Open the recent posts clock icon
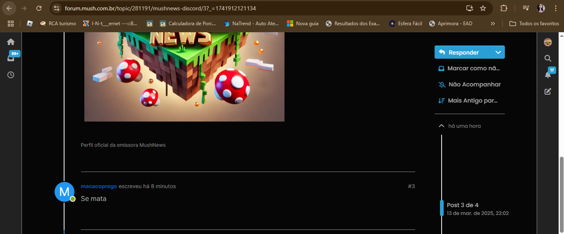The width and height of the screenshot is (564, 234). point(11,75)
